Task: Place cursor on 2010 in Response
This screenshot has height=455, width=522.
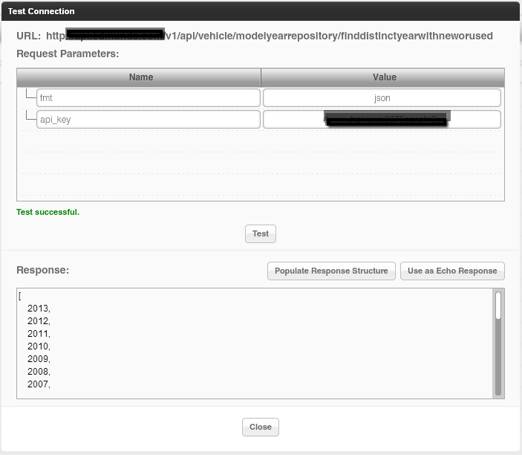Action: (39, 346)
